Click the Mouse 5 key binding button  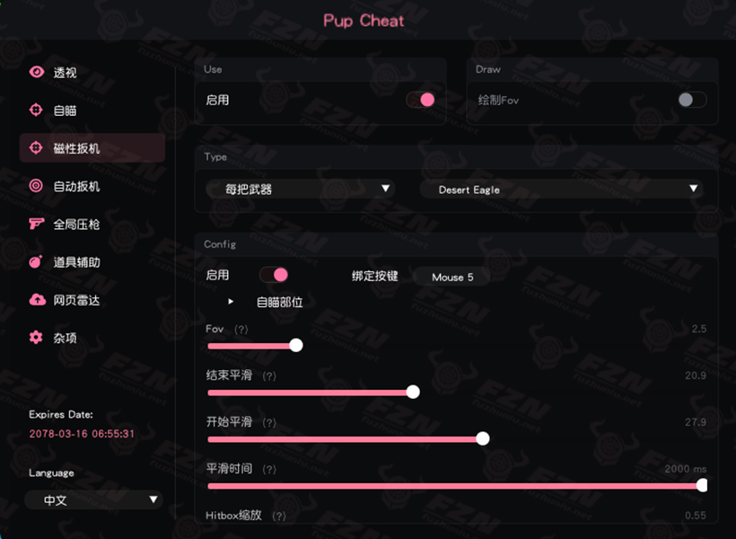point(452,277)
